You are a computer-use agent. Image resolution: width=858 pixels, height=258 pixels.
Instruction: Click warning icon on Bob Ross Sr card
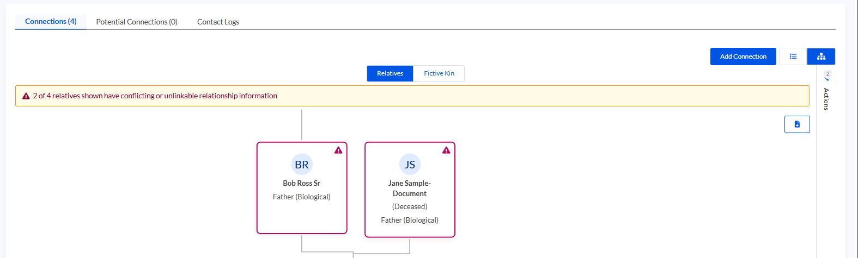tap(338, 150)
